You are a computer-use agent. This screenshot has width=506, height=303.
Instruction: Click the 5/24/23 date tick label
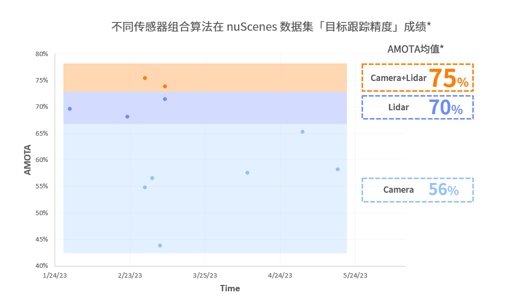coord(355,275)
